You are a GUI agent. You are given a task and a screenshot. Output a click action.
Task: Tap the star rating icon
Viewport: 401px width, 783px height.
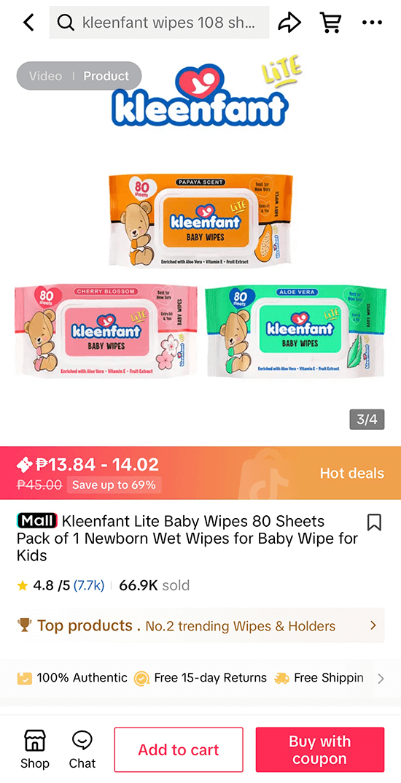pyautogui.click(x=22, y=585)
